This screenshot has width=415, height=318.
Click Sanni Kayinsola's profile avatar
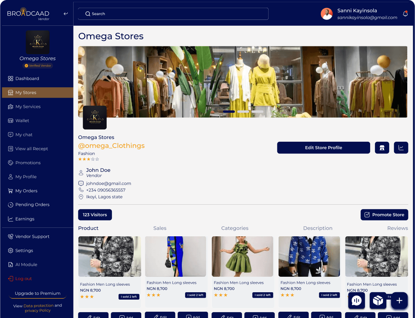click(327, 13)
